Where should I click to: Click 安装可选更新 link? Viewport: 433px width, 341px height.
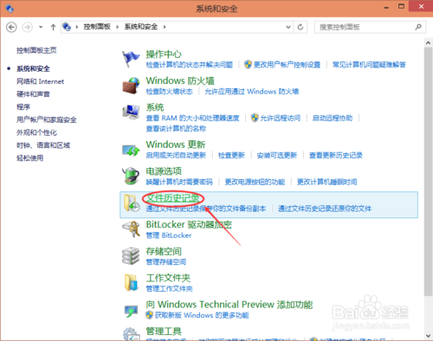tap(277, 155)
